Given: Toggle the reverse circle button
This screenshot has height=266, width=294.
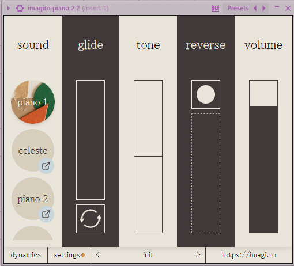Looking at the screenshot, I should pos(206,94).
